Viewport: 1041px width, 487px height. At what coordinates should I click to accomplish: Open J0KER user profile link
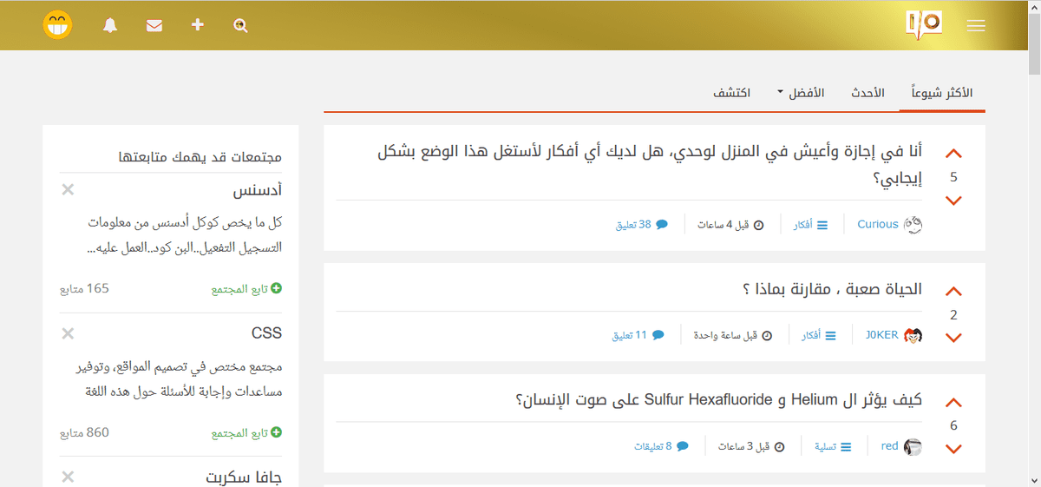[x=881, y=335]
